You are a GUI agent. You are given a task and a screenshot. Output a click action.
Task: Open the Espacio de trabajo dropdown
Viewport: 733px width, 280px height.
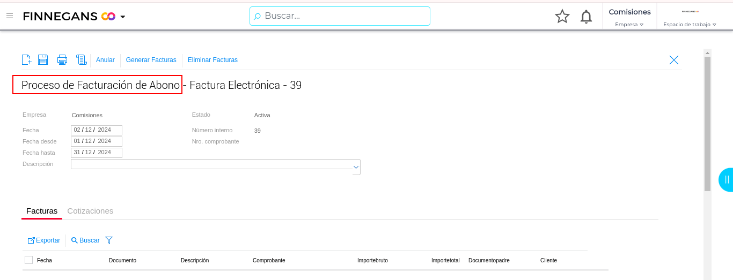(690, 24)
